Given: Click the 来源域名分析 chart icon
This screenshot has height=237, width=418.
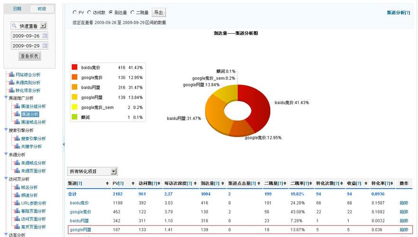Looking at the screenshot, I should click(17, 163).
